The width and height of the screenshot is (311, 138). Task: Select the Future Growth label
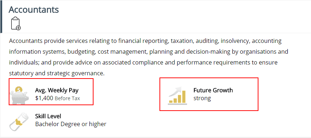[213, 90]
